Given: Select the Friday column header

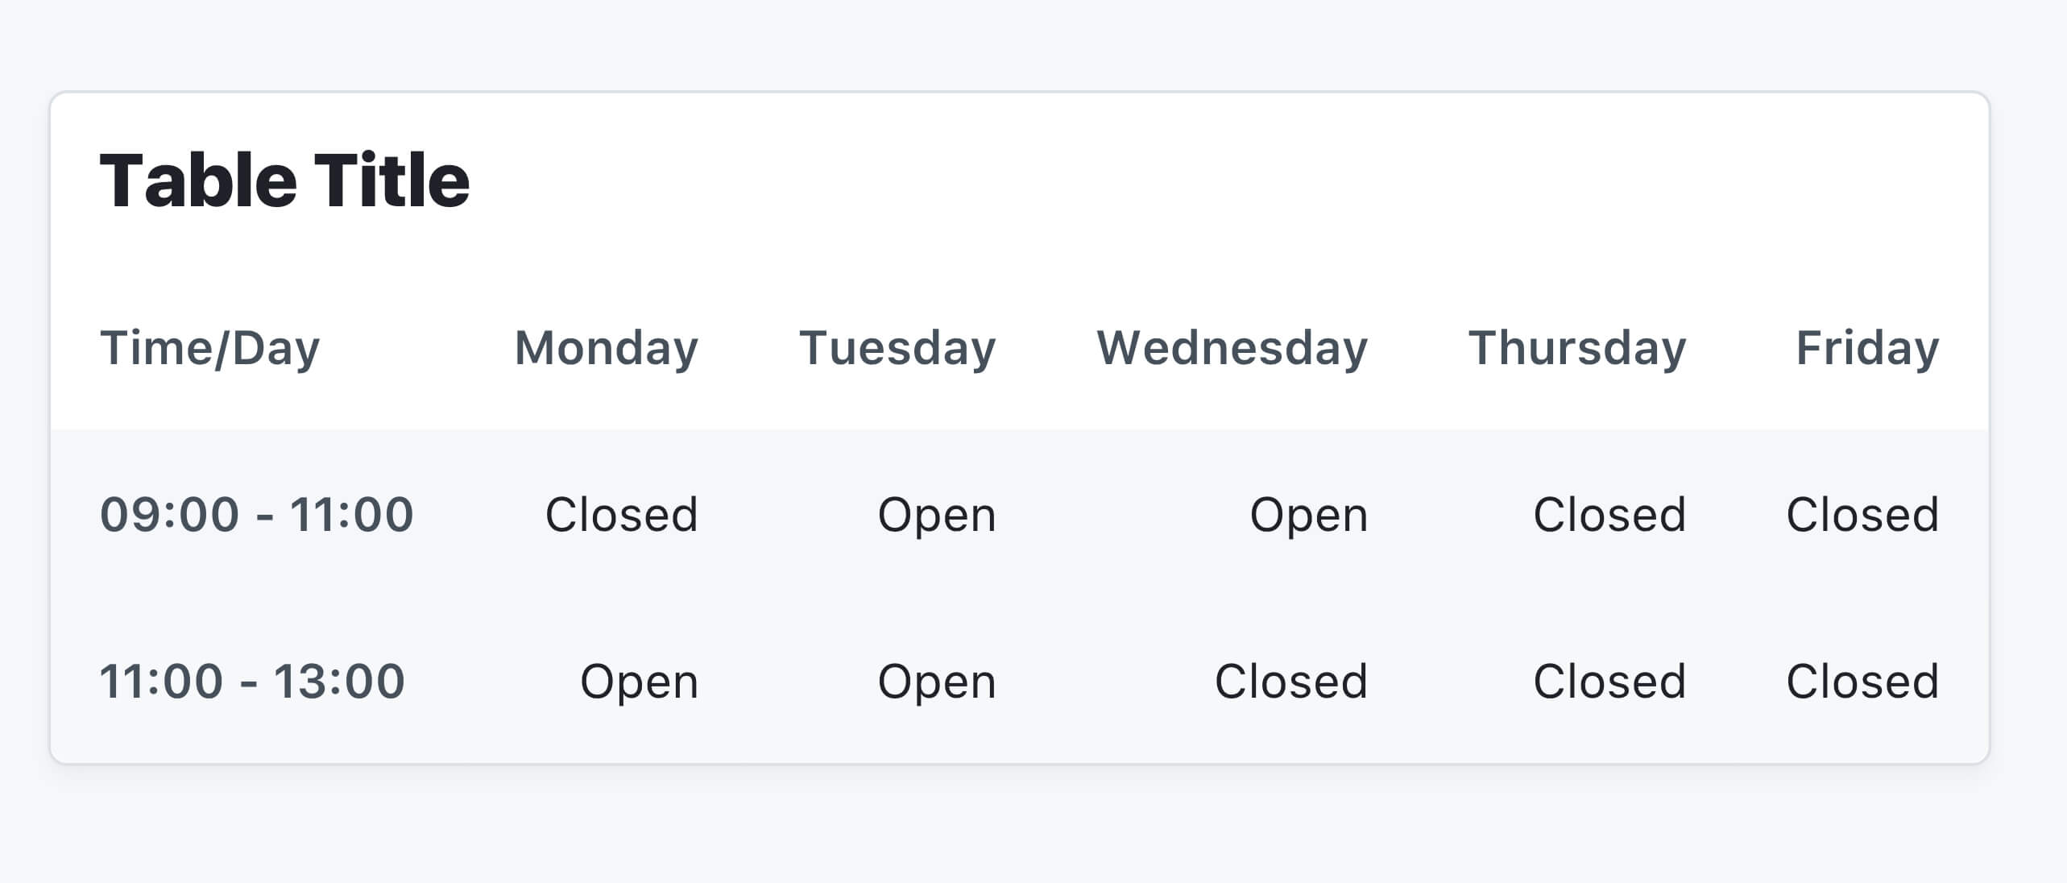Looking at the screenshot, I should pos(1866,348).
